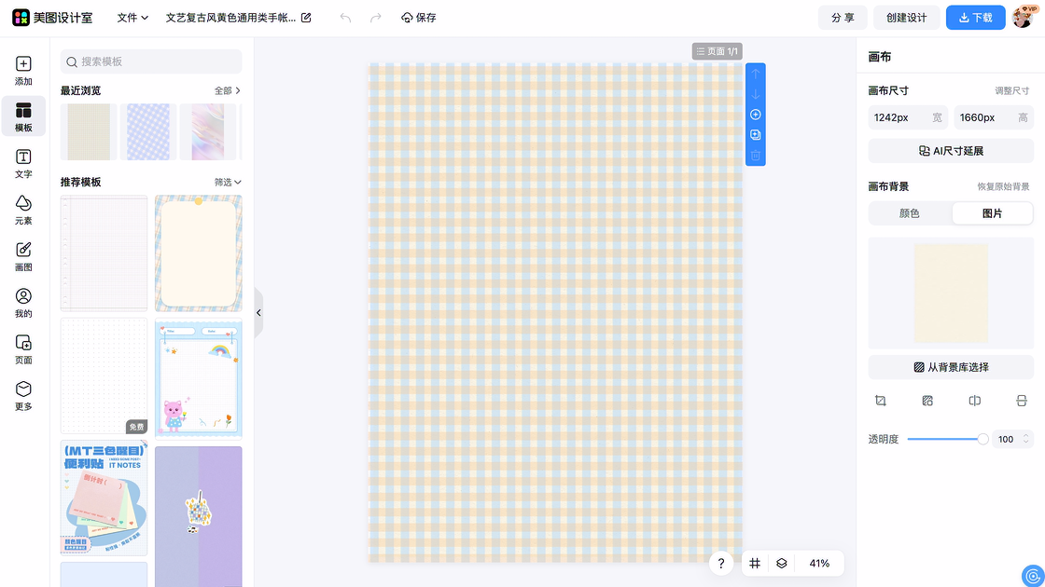
Task: Click the 下载 (Download) button
Action: (x=975, y=18)
